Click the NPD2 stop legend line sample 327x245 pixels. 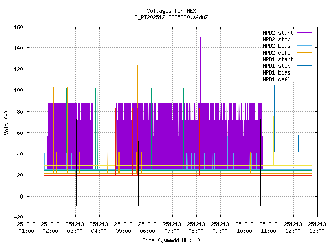click(301, 39)
